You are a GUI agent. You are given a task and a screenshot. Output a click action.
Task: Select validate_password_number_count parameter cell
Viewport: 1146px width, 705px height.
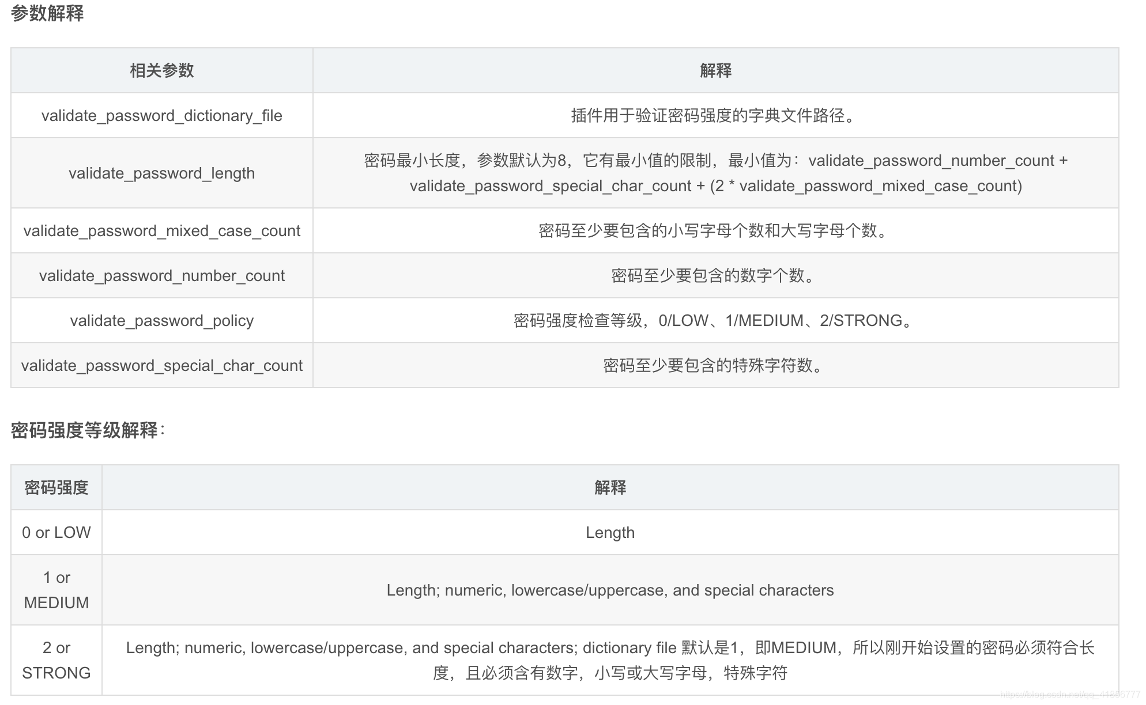click(x=162, y=275)
